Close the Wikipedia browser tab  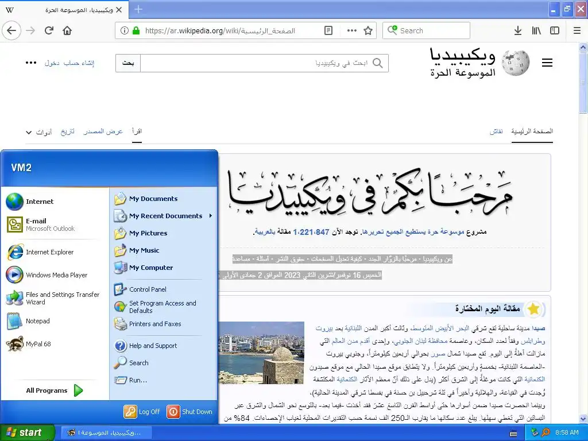119,10
